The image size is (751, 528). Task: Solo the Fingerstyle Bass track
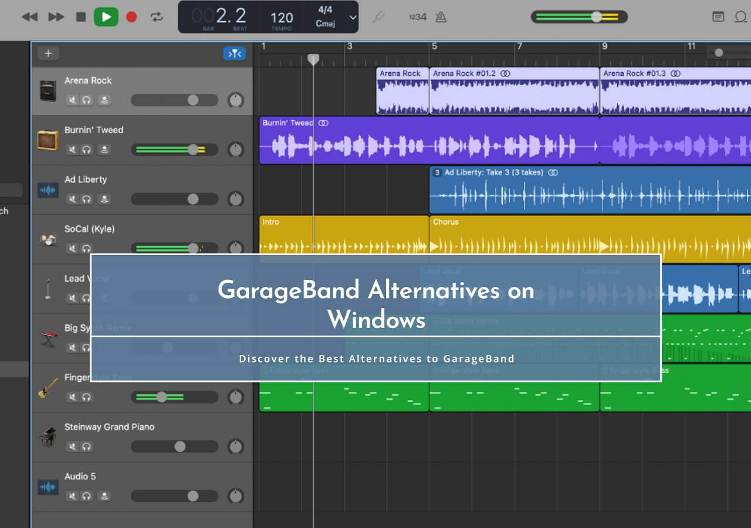tap(87, 397)
